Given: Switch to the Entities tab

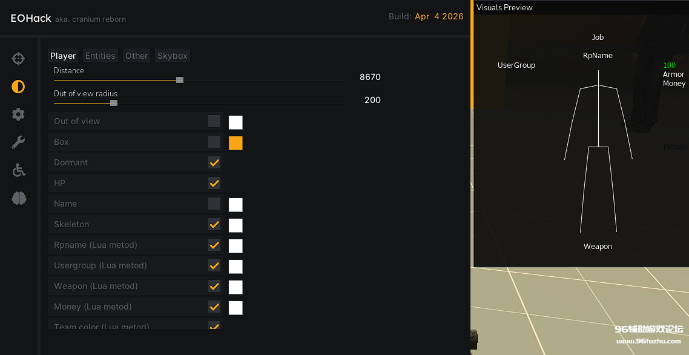Looking at the screenshot, I should pos(100,56).
